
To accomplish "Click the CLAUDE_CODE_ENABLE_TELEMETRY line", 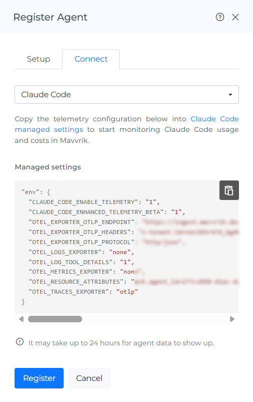I will (94, 202).
